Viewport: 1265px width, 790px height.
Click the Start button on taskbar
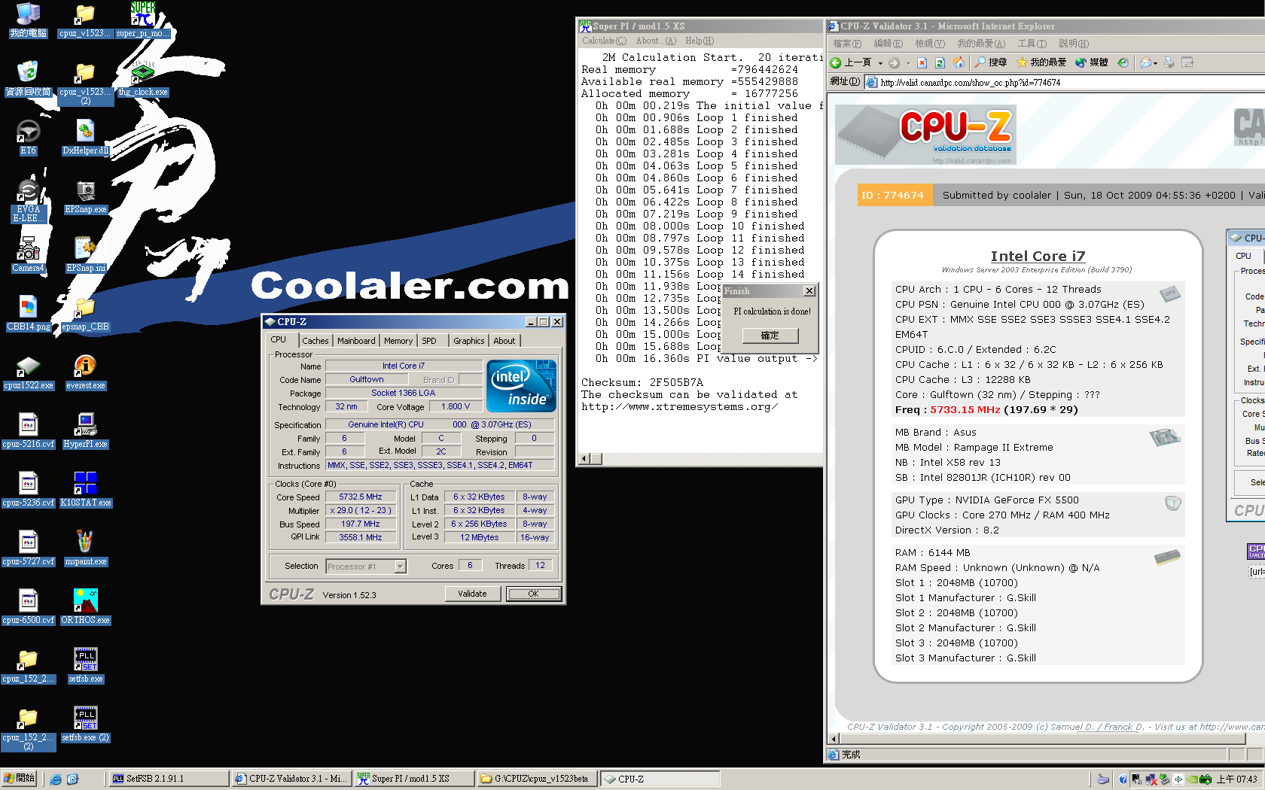pos(19,779)
